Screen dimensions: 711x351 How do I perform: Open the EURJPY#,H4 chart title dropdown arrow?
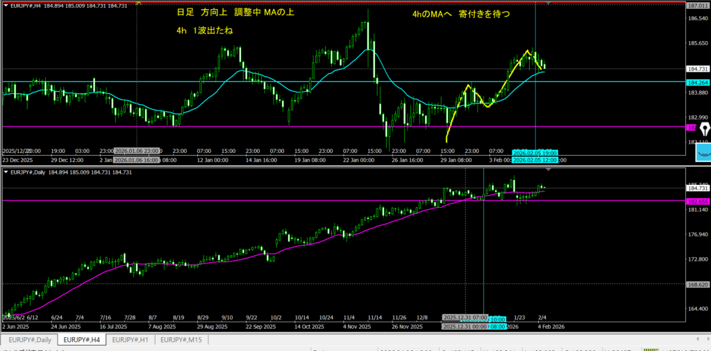click(x=6, y=6)
